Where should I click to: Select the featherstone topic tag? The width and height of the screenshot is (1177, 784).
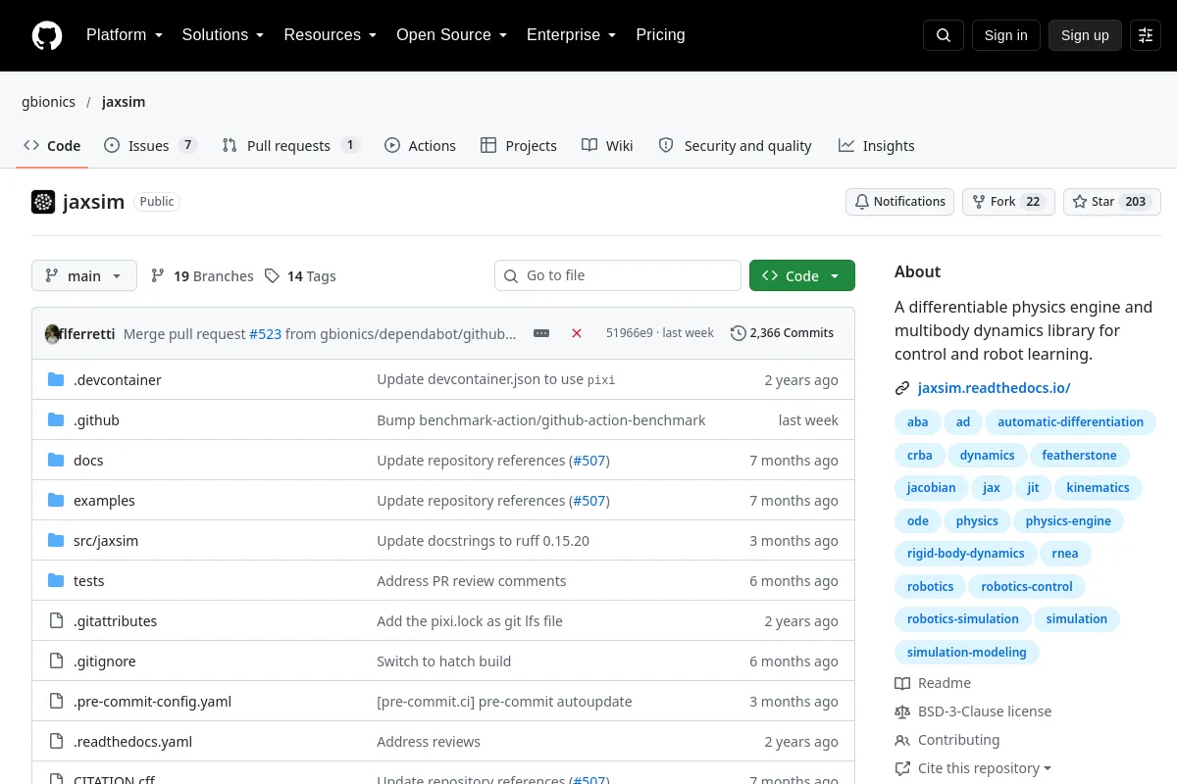(x=1079, y=455)
